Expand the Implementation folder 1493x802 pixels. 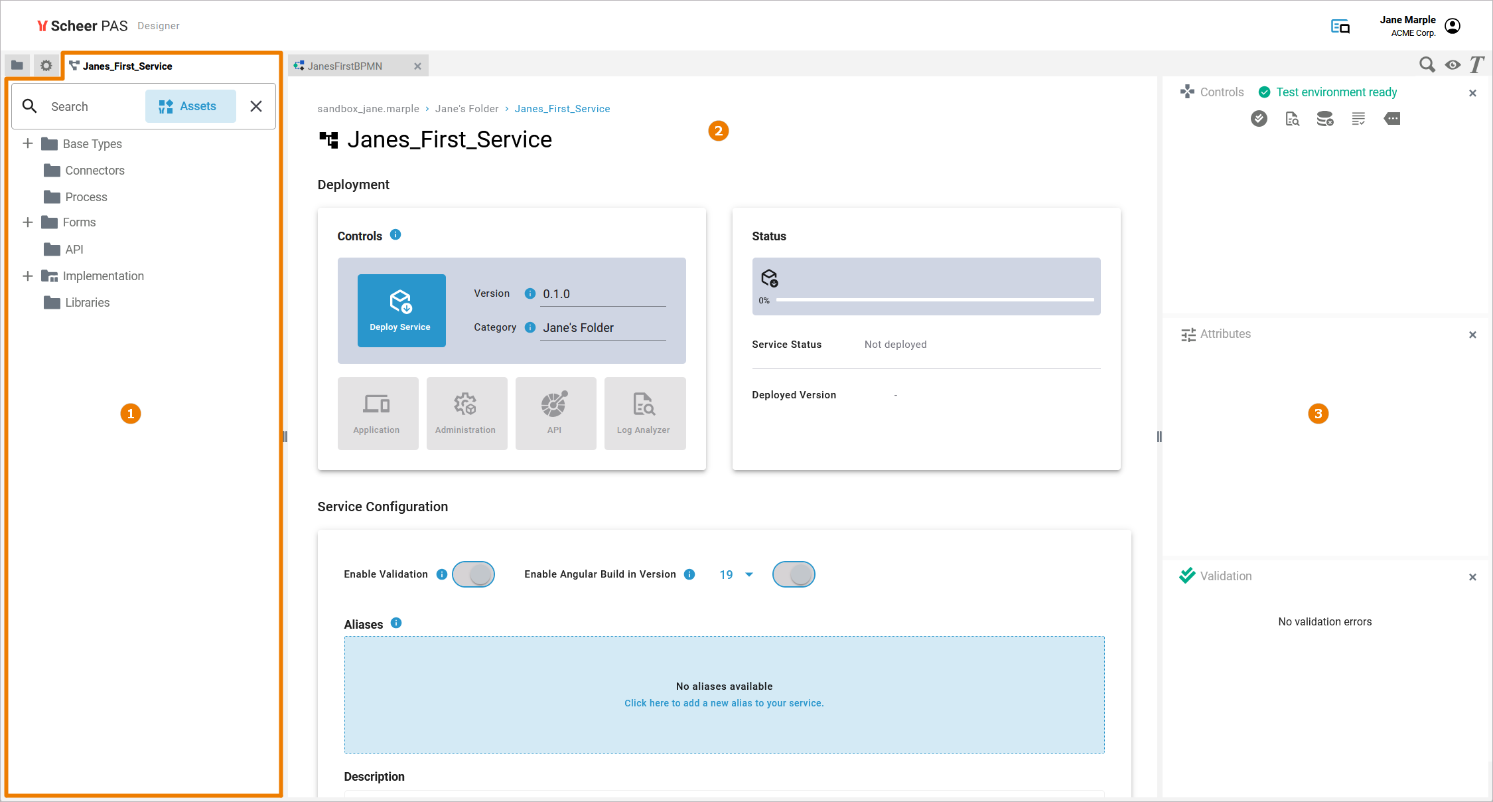coord(28,276)
